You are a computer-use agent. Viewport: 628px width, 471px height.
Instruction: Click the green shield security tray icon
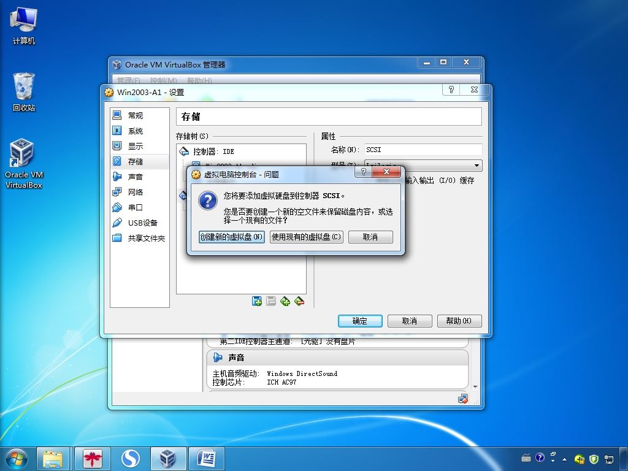(x=594, y=459)
